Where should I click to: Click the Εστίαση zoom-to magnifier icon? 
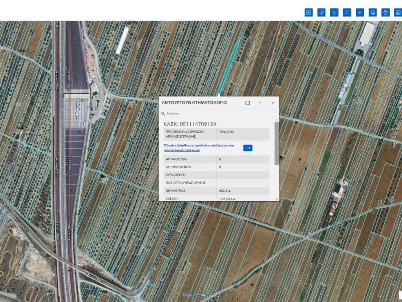pos(163,113)
